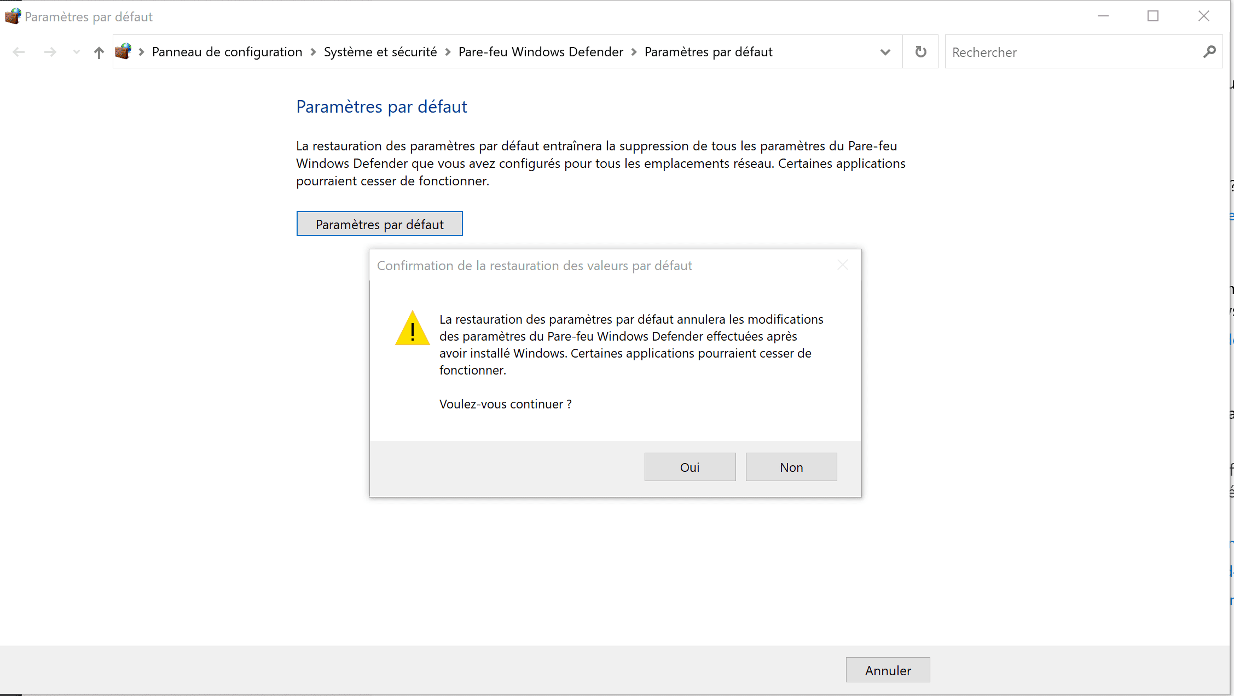Close the confirmation dialog with its X
The width and height of the screenshot is (1234, 696).
tap(842, 265)
